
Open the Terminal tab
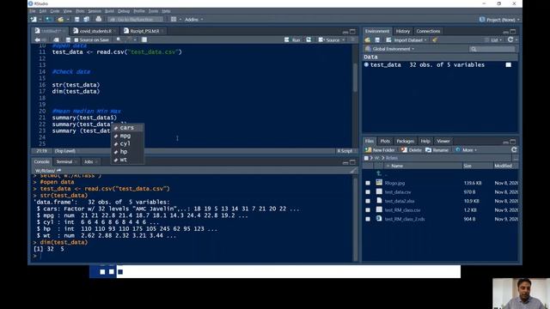coord(64,162)
